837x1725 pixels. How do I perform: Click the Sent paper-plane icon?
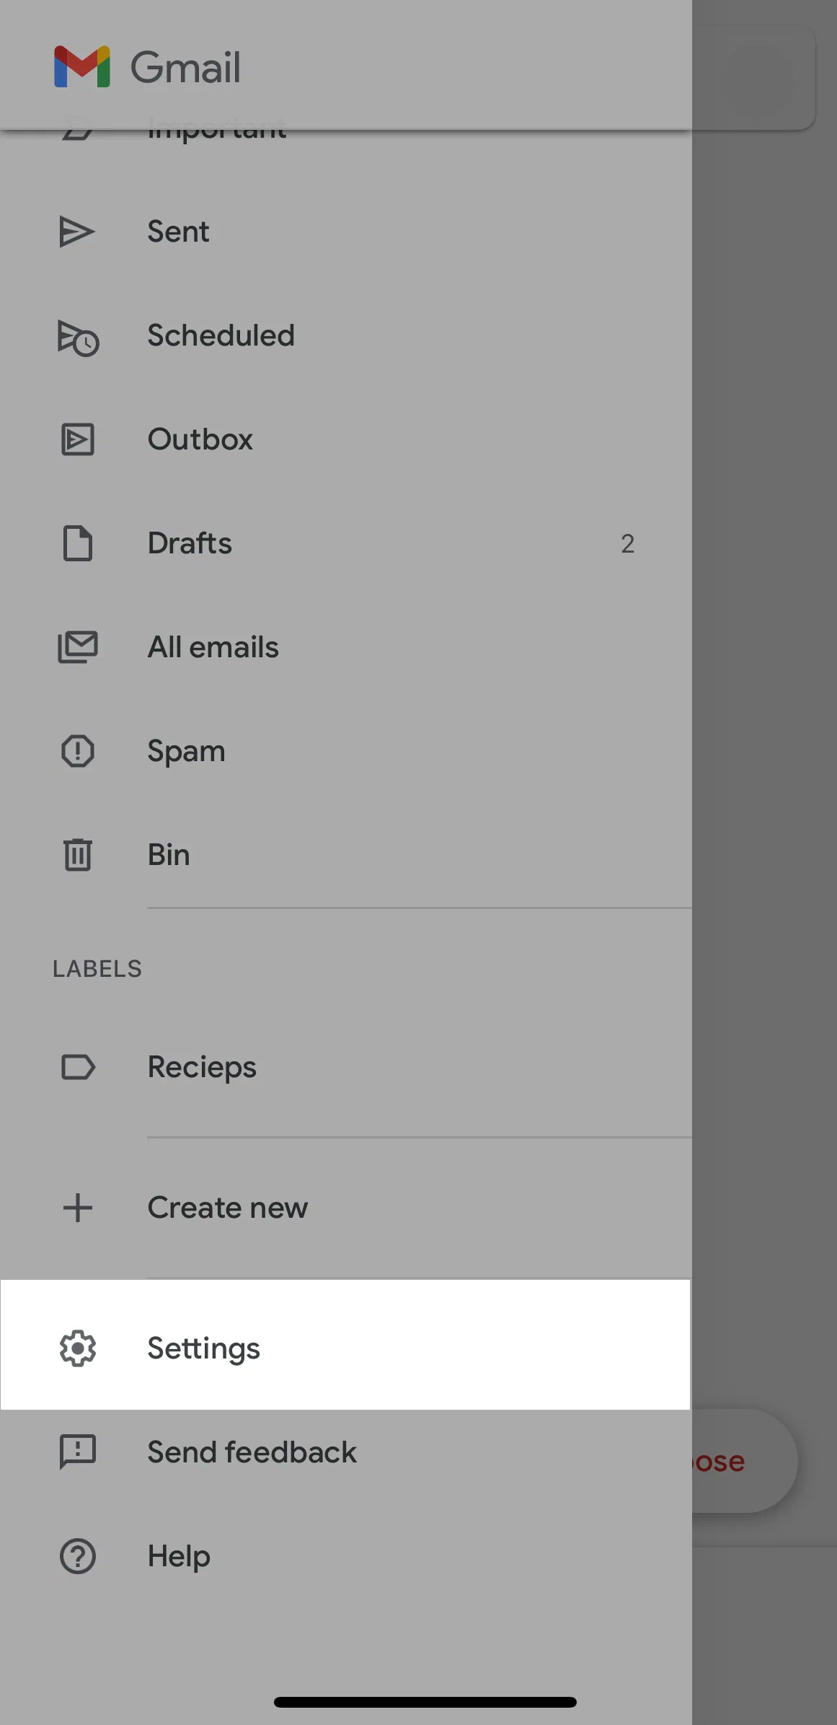(x=76, y=232)
